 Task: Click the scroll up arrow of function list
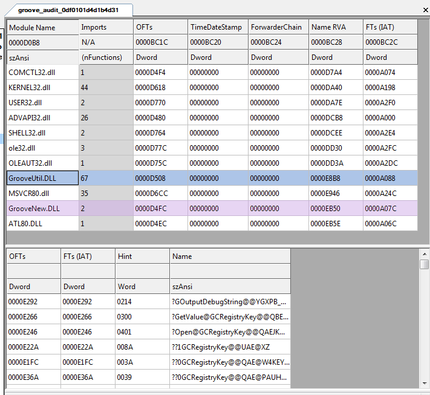[425, 253]
